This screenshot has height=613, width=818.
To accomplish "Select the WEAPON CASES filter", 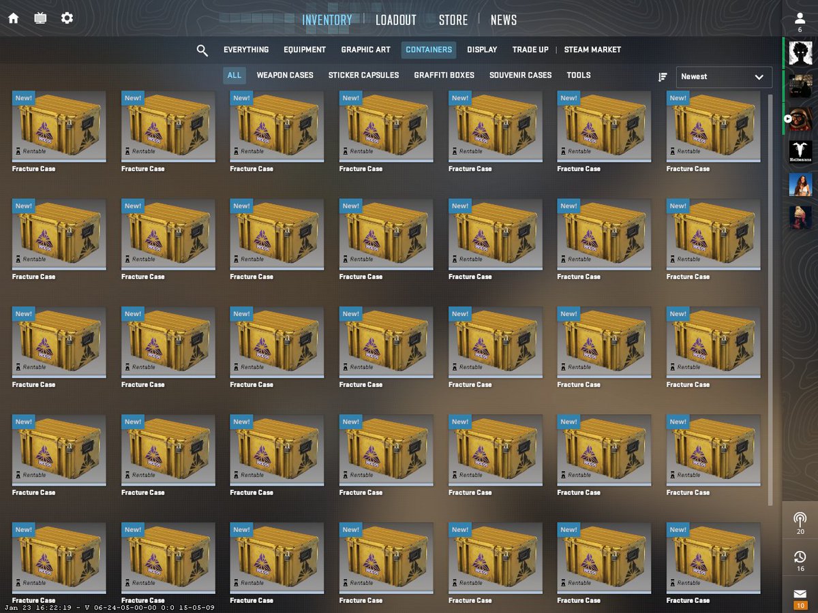I will tap(286, 75).
